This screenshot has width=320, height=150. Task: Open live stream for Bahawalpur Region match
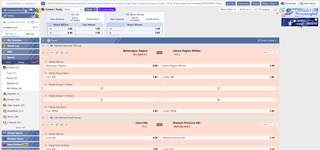point(52,53)
